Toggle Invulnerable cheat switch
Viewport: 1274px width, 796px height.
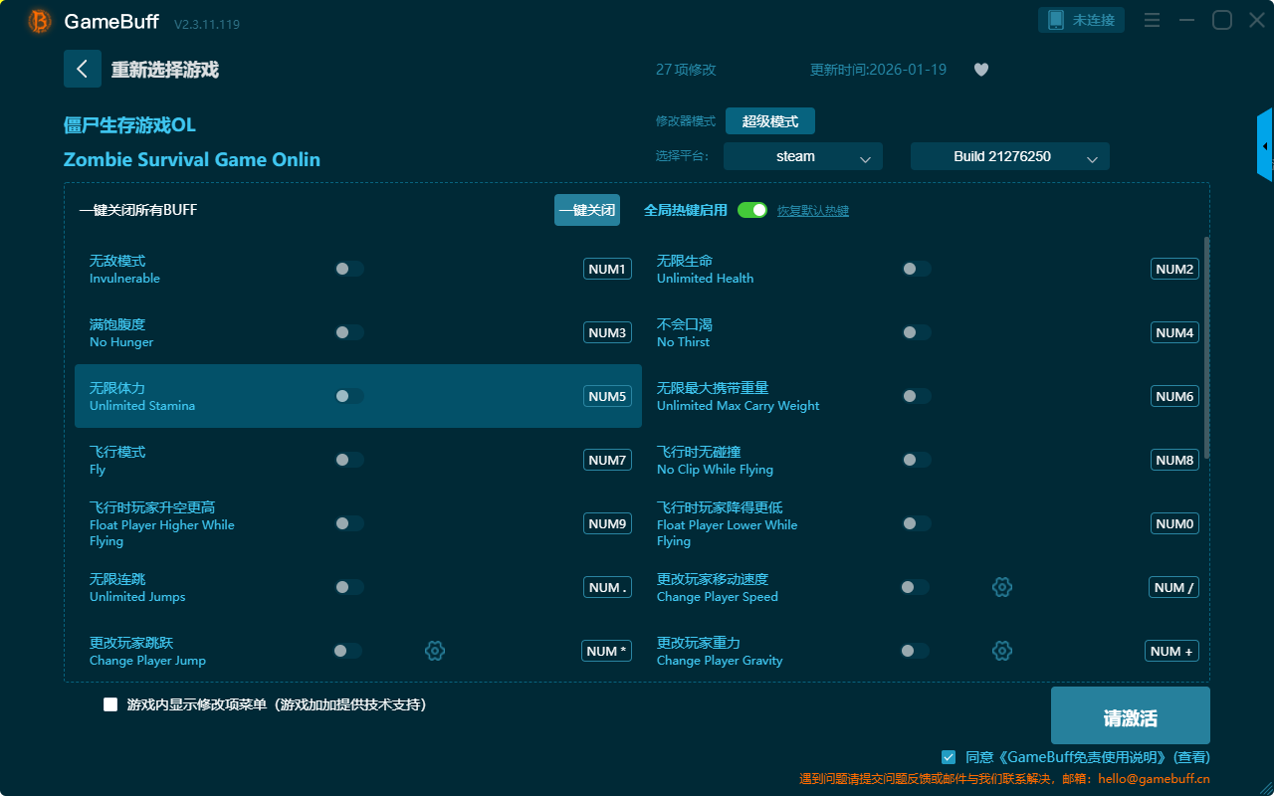coord(349,269)
